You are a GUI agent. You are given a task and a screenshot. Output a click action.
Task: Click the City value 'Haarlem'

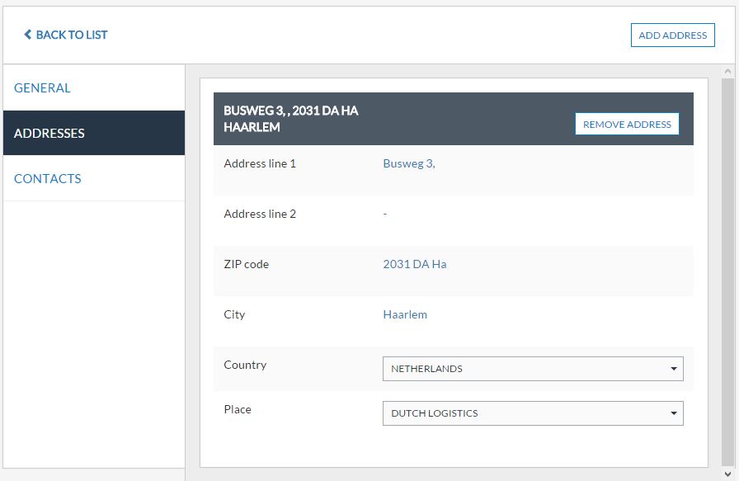[x=405, y=314]
